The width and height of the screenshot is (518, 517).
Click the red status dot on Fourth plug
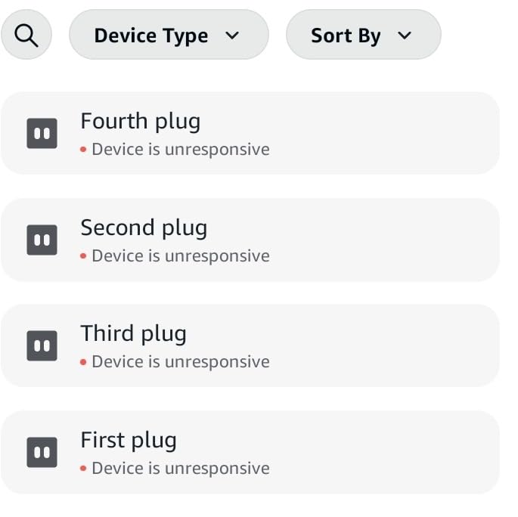[x=83, y=150]
